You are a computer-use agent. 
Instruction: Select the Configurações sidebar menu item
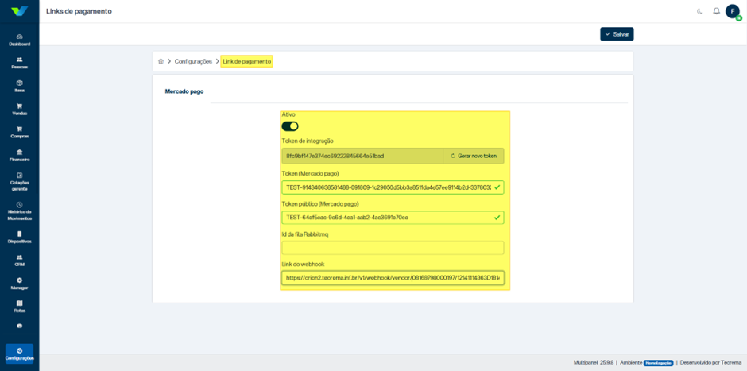[x=20, y=354]
